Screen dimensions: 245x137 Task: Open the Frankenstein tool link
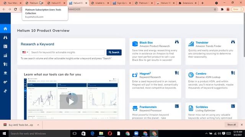[148, 107]
